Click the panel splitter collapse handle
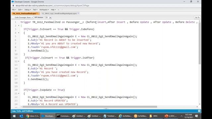This screenshot has width=212, height=119. coord(106,109)
